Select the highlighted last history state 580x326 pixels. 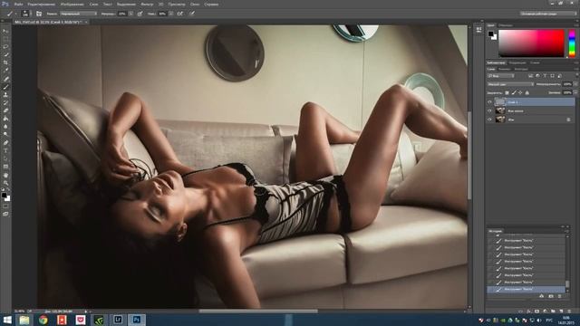coord(526,290)
